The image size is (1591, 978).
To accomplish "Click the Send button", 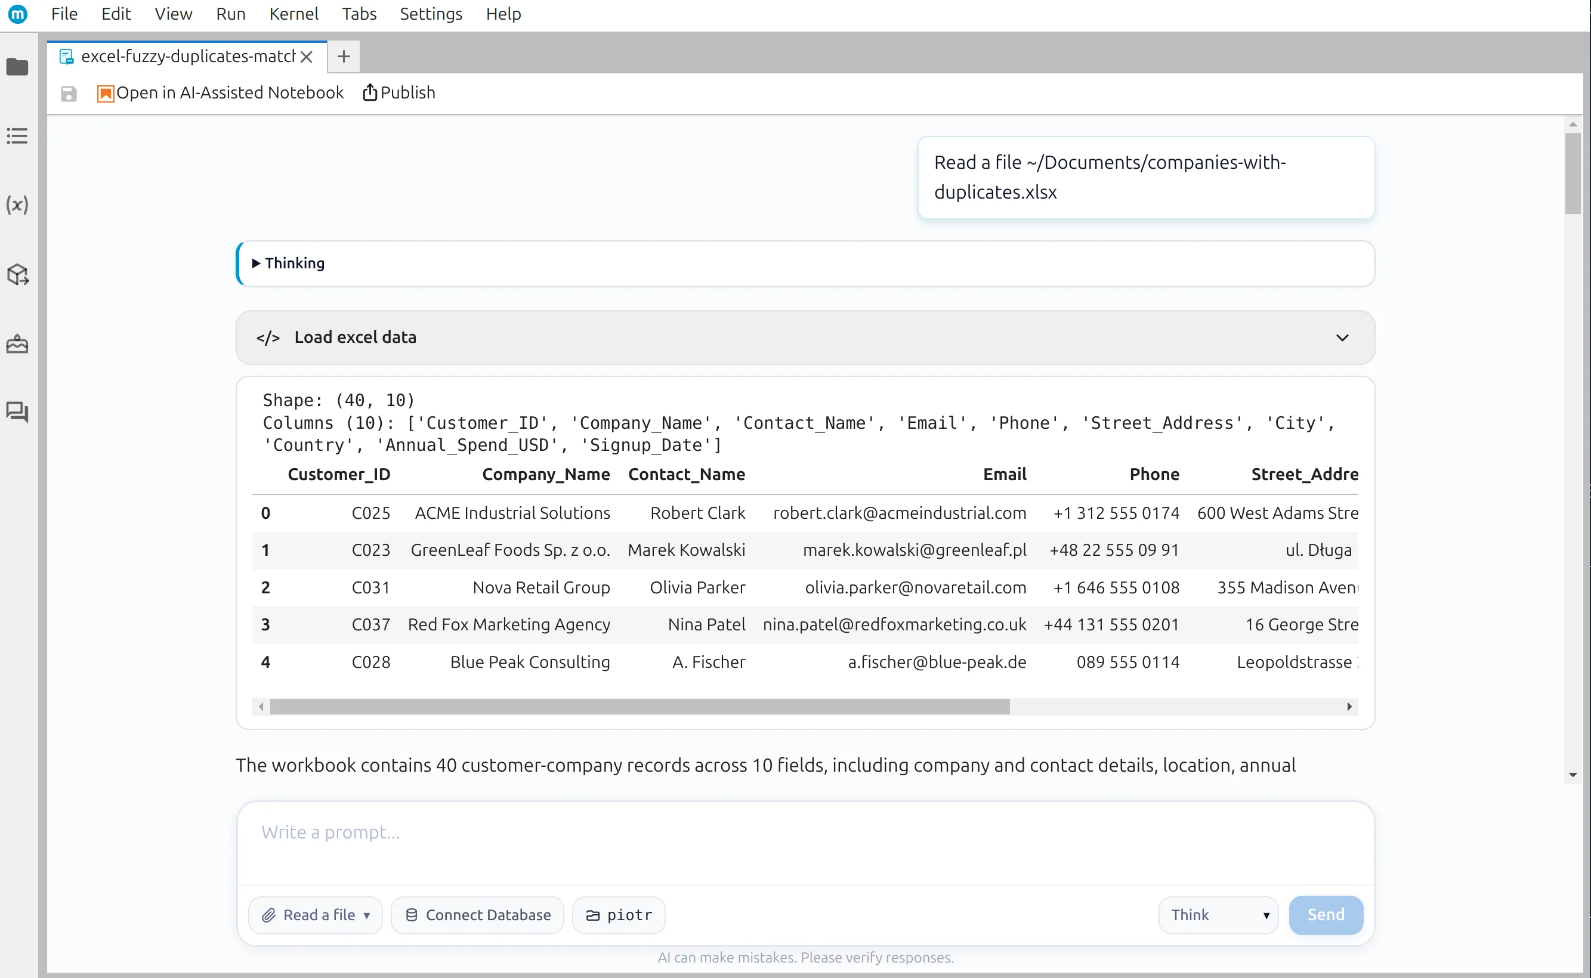I will [1326, 915].
